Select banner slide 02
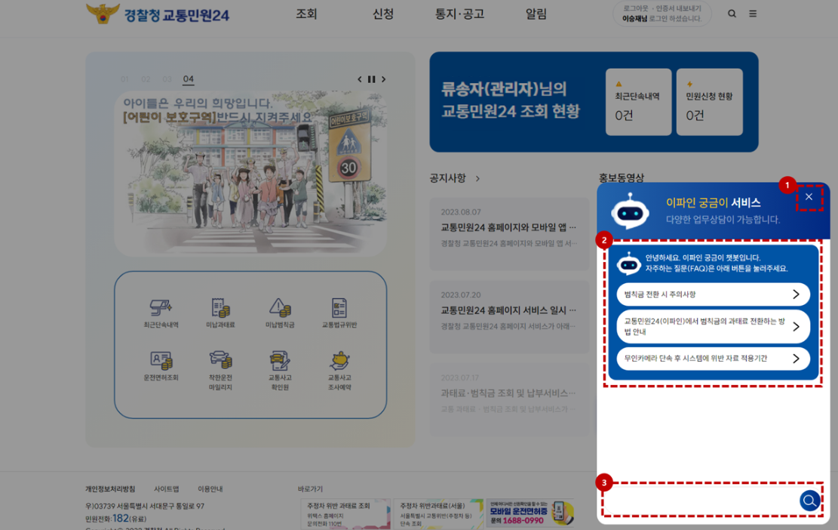 (146, 79)
